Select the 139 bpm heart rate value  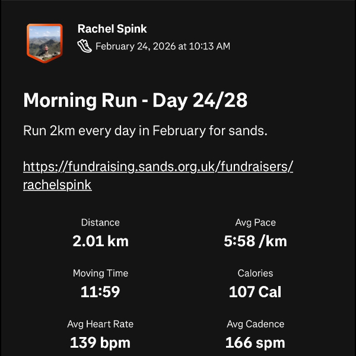coord(100,342)
